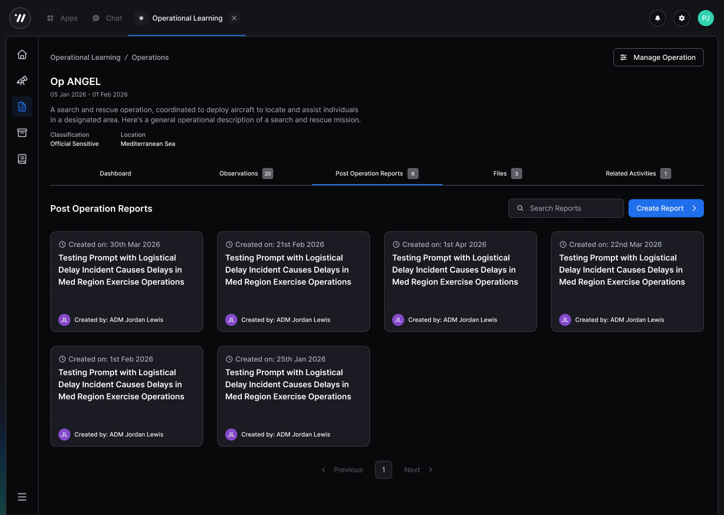Click JL avatar on 1st Apr report
The image size is (724, 515).
pyautogui.click(x=398, y=320)
